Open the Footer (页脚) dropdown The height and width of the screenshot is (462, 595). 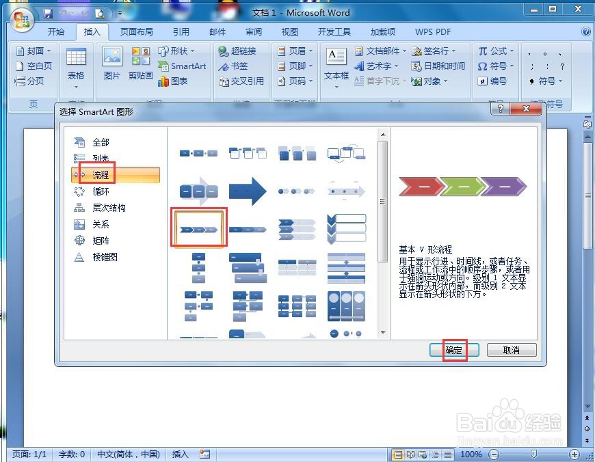click(295, 66)
